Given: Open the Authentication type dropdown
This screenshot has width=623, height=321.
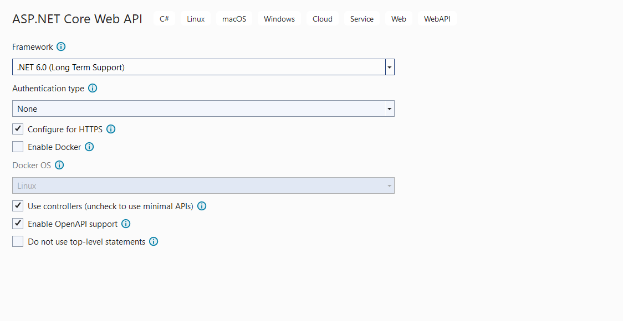Looking at the screenshot, I should coord(390,108).
